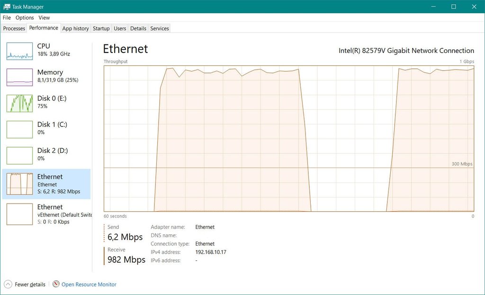Open the Options menu

[x=25, y=18]
